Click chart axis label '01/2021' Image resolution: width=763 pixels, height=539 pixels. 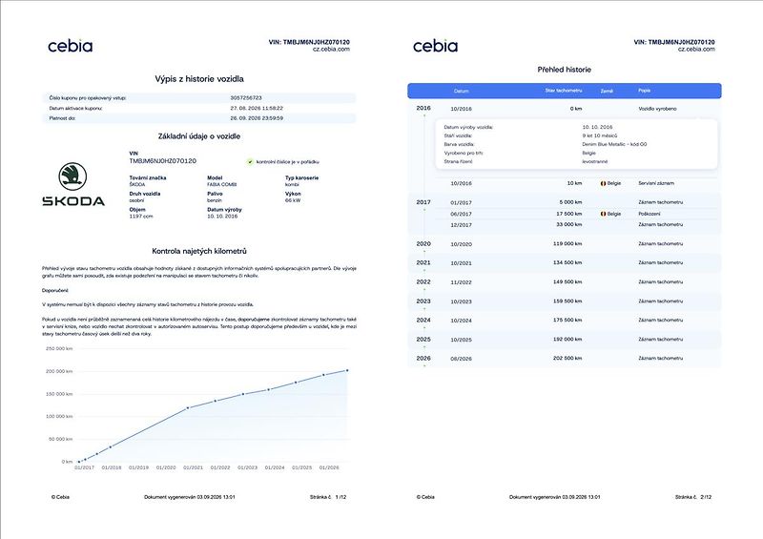[193, 467]
